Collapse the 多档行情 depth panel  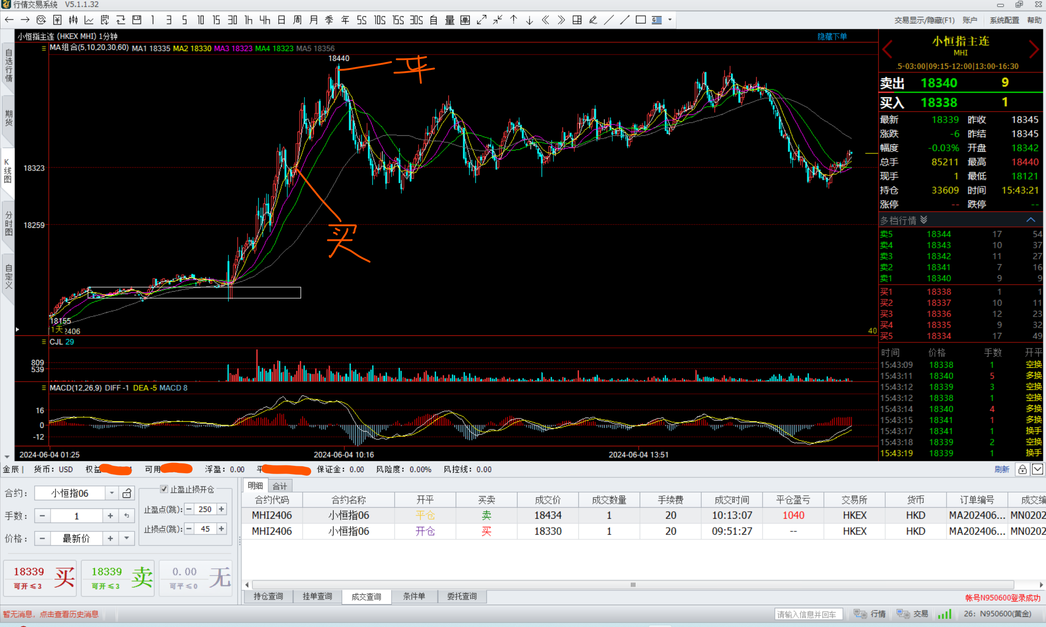[x=1030, y=220]
